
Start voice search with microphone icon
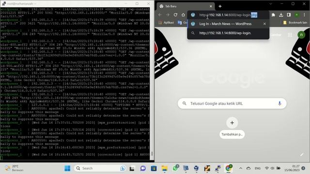click(279, 103)
